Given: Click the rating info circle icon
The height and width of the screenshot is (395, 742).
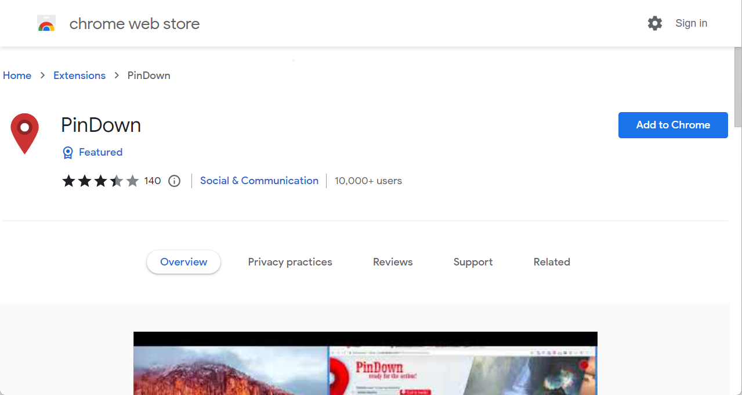Looking at the screenshot, I should [174, 181].
